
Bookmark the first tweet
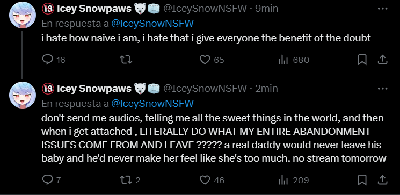coord(362,60)
